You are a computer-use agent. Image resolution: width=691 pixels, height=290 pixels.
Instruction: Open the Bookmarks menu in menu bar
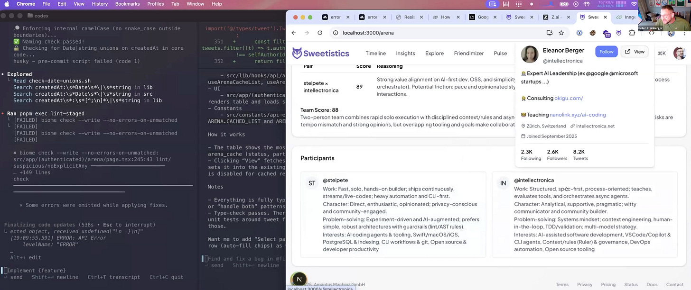(127, 4)
